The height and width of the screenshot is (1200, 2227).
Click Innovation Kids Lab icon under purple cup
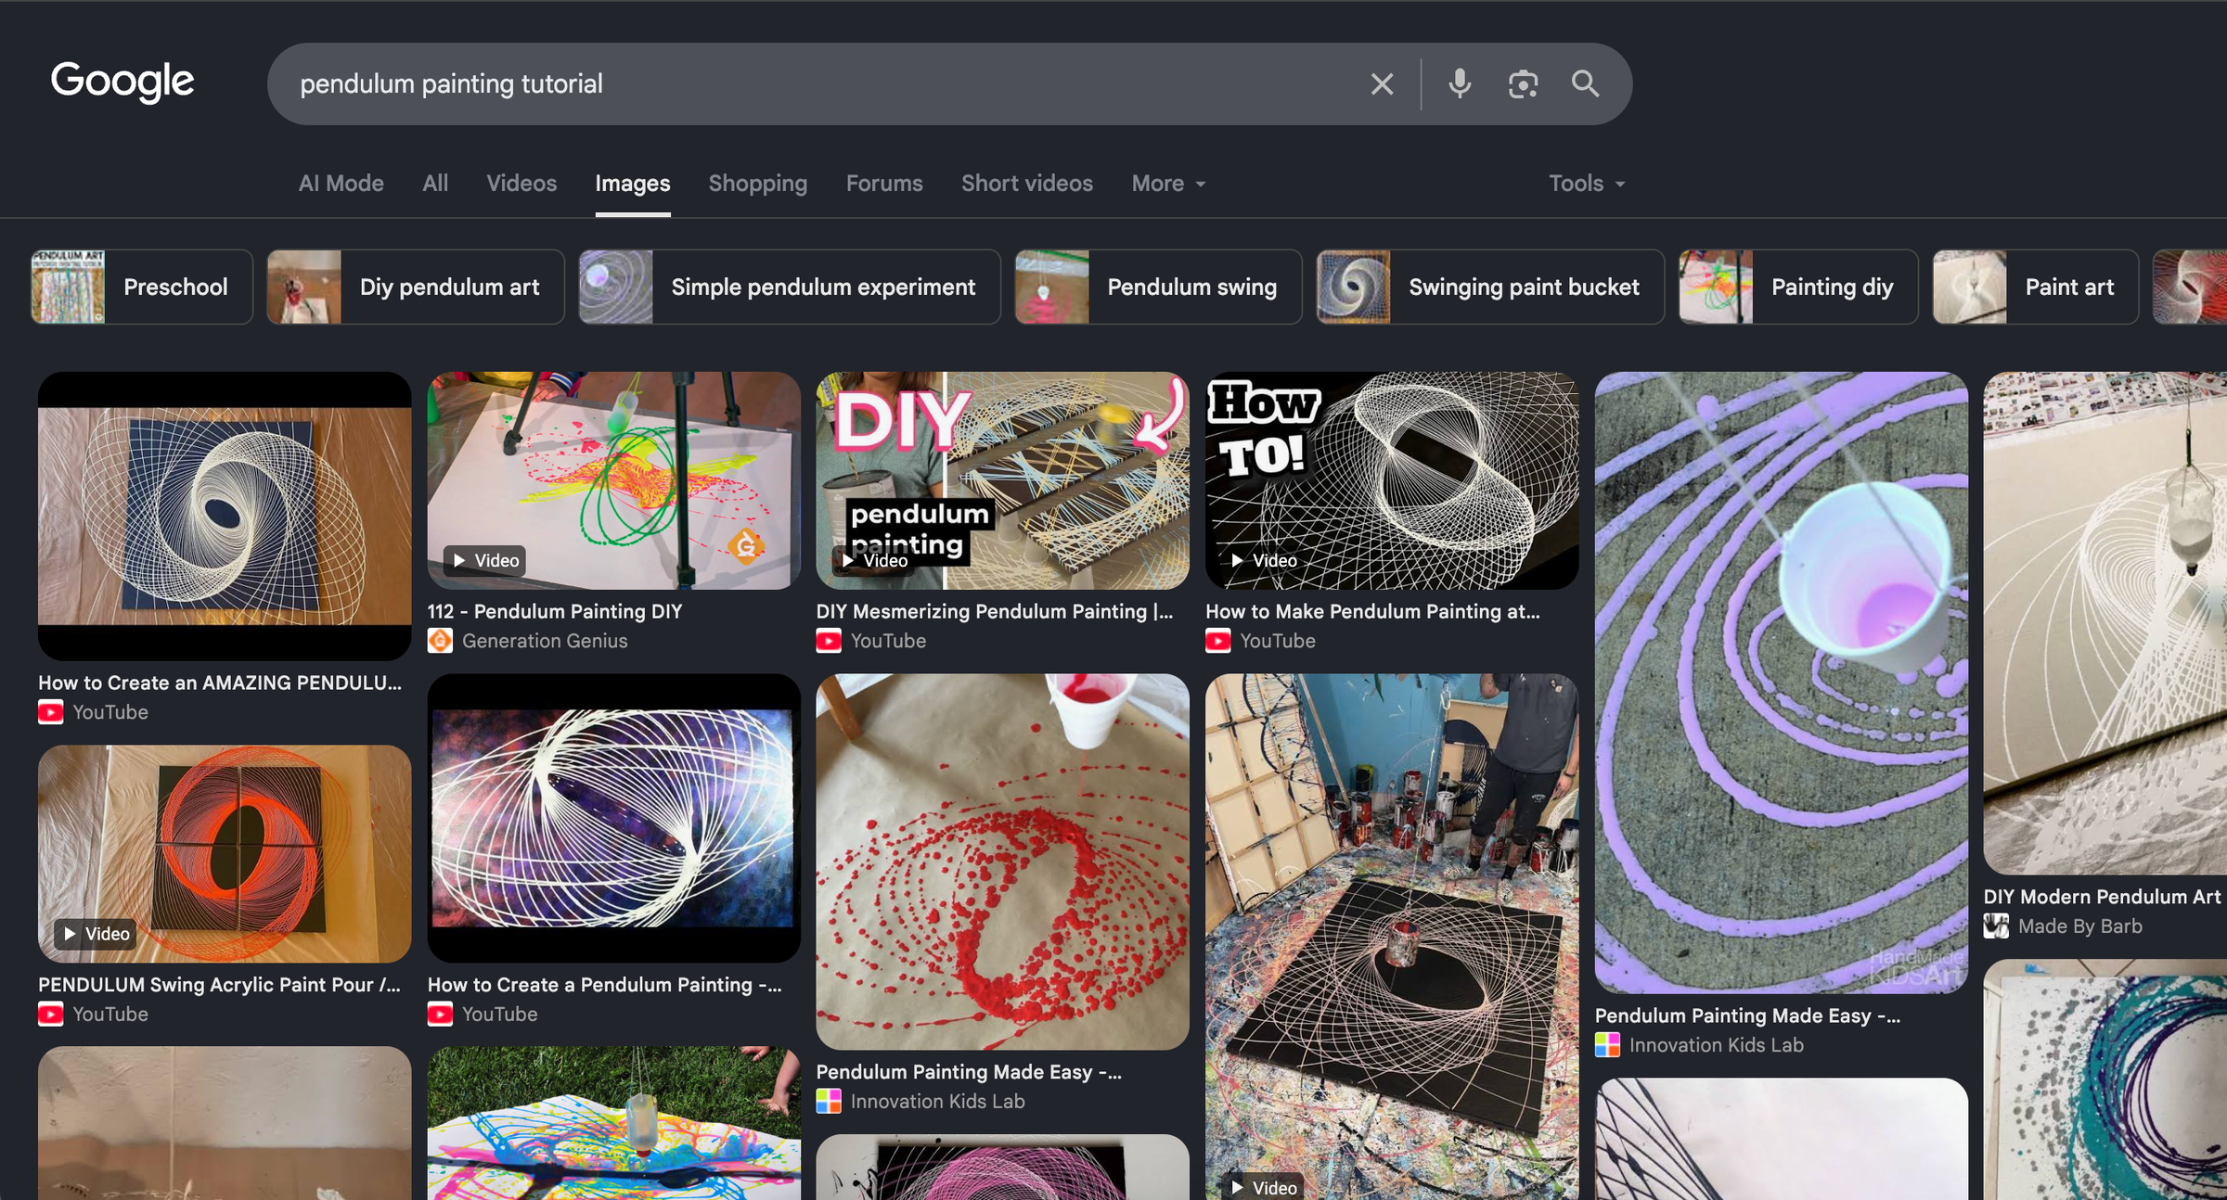1607,1045
